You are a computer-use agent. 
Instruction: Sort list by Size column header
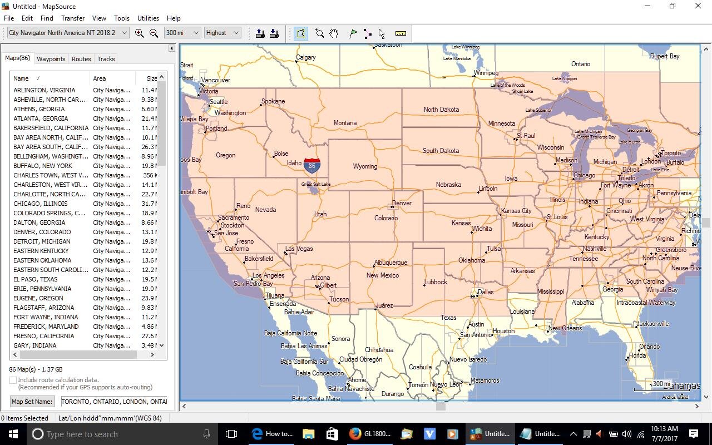[147, 78]
